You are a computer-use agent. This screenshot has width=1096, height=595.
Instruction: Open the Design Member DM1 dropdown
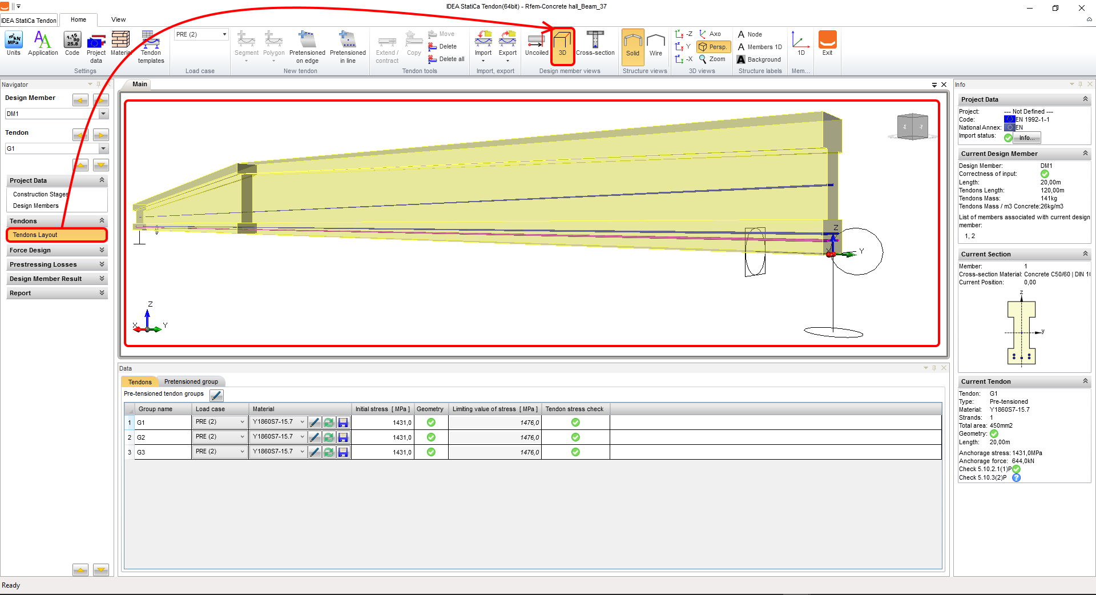[103, 114]
